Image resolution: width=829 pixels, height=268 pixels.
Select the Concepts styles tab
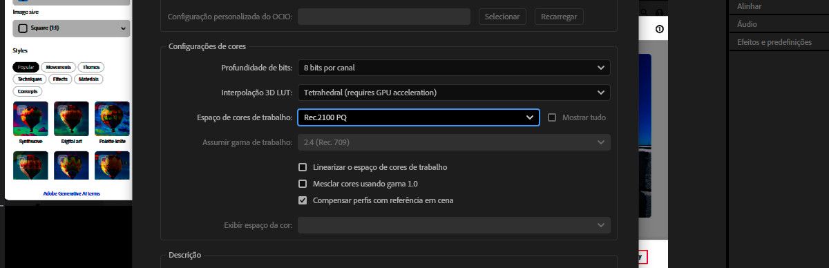[28, 91]
